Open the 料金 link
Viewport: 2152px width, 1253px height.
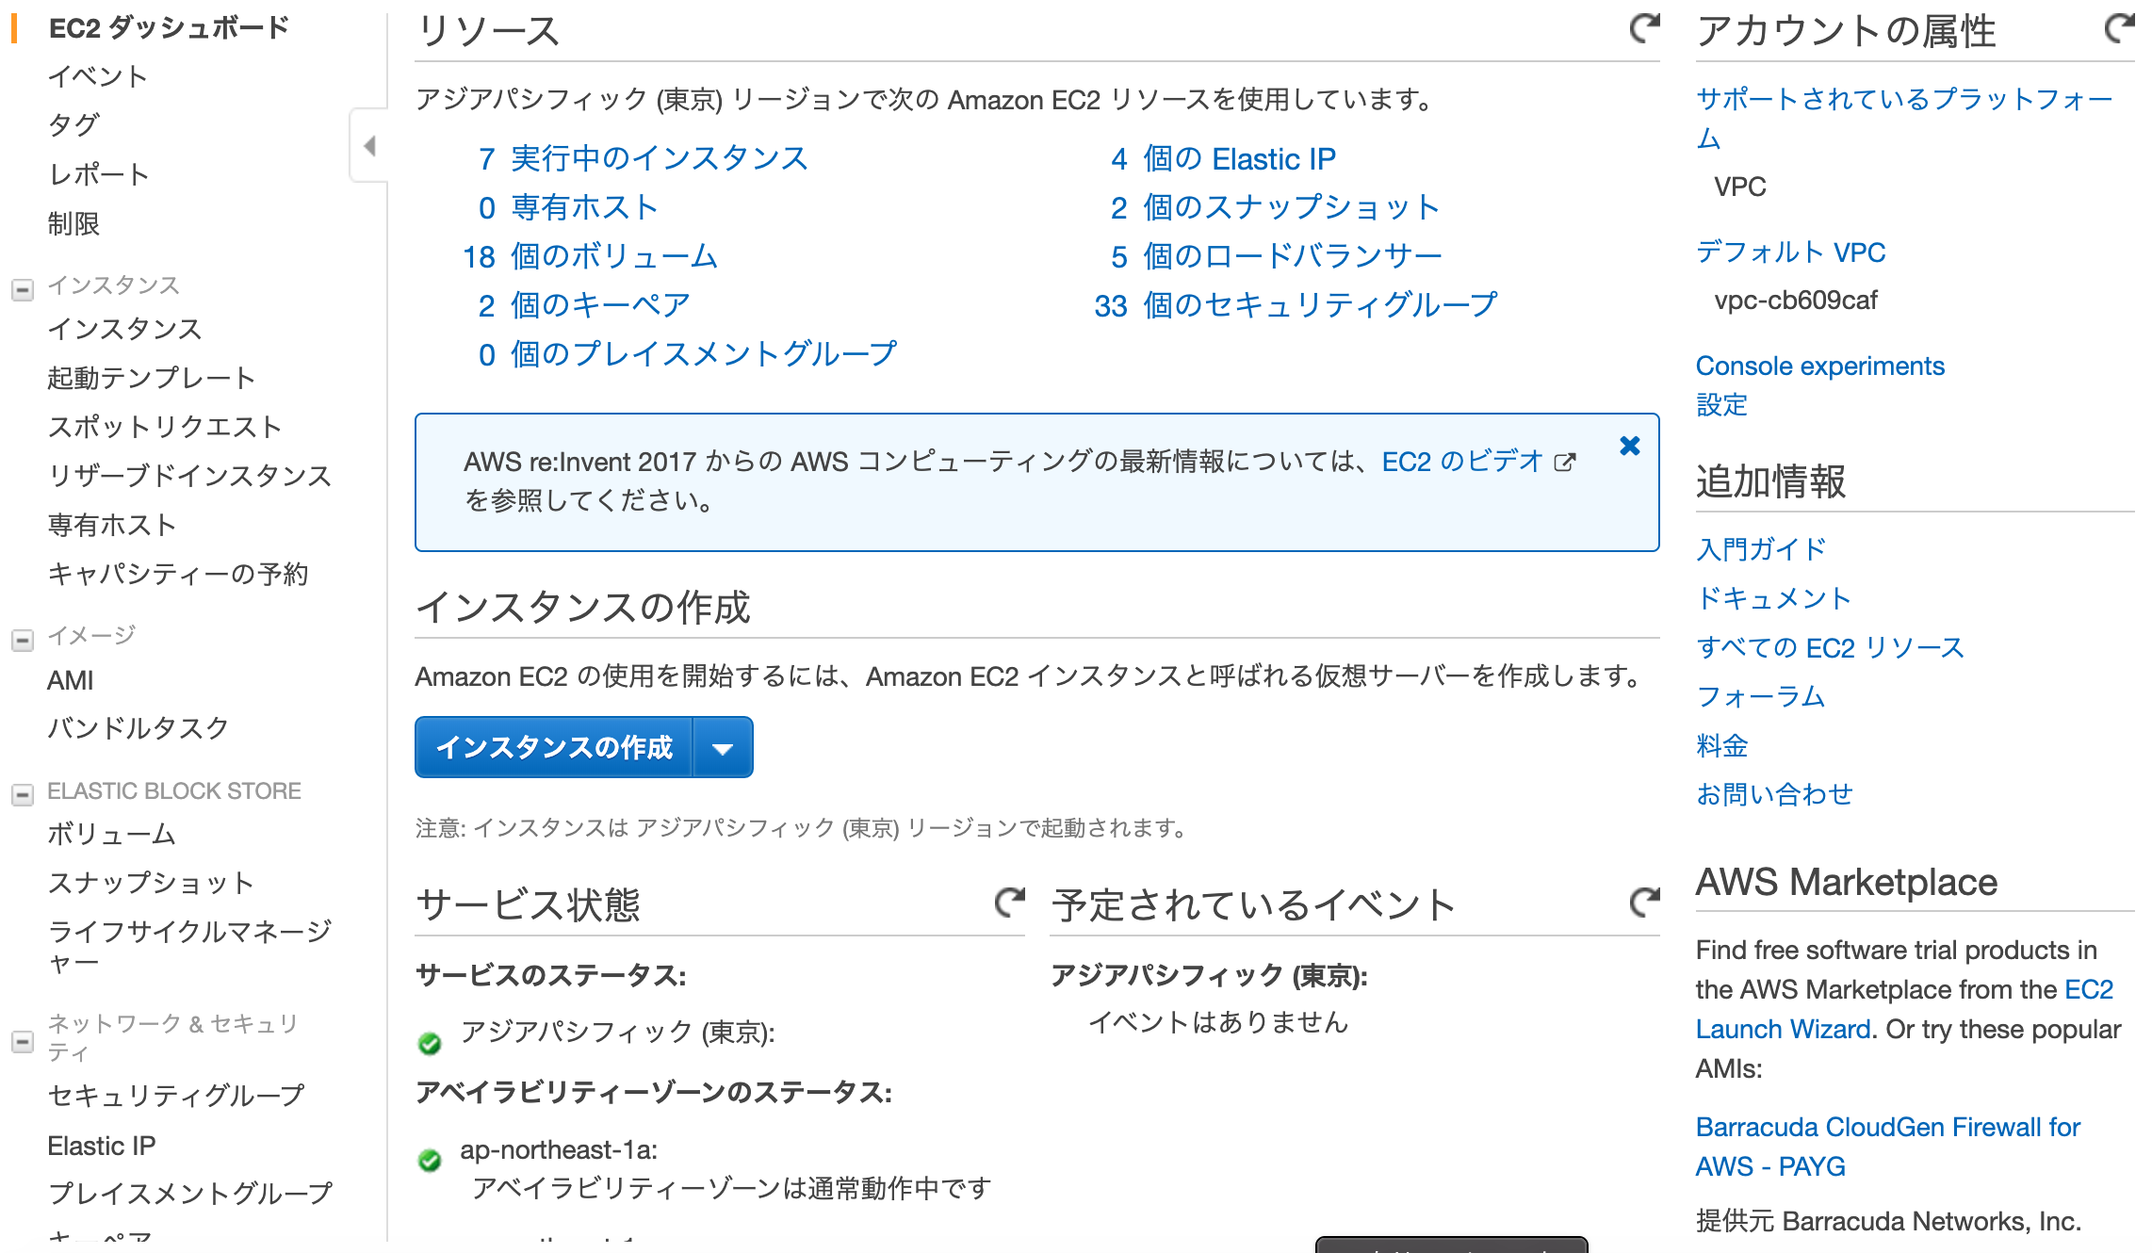[1722, 745]
